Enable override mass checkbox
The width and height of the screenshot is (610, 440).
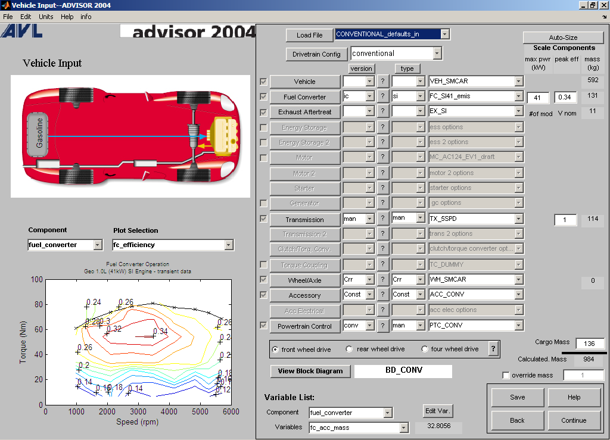point(506,376)
